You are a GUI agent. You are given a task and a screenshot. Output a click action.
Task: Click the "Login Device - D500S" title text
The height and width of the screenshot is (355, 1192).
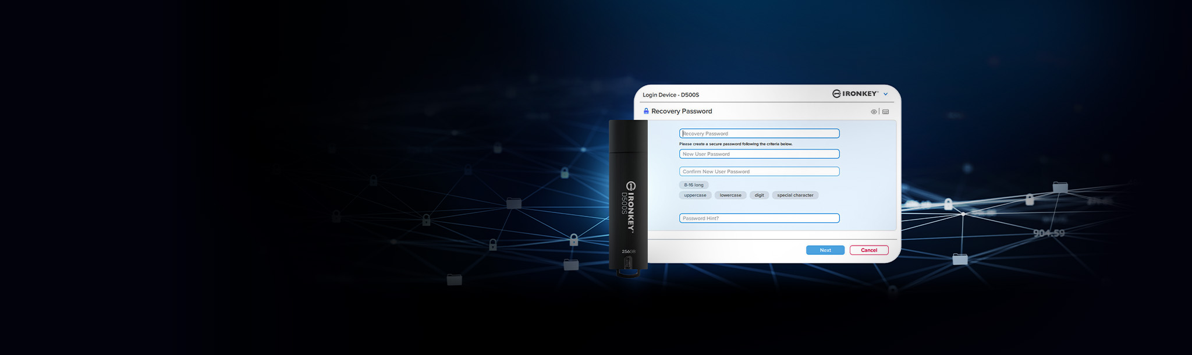click(670, 95)
